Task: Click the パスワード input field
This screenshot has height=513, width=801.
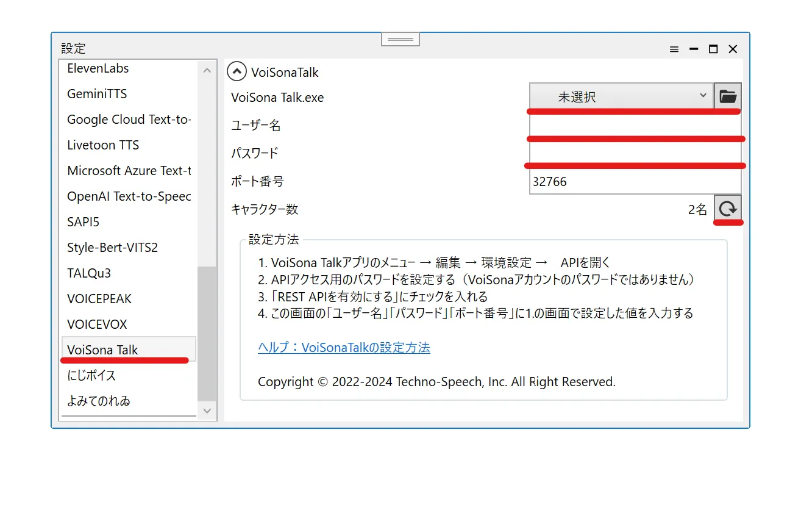Action: coord(635,152)
